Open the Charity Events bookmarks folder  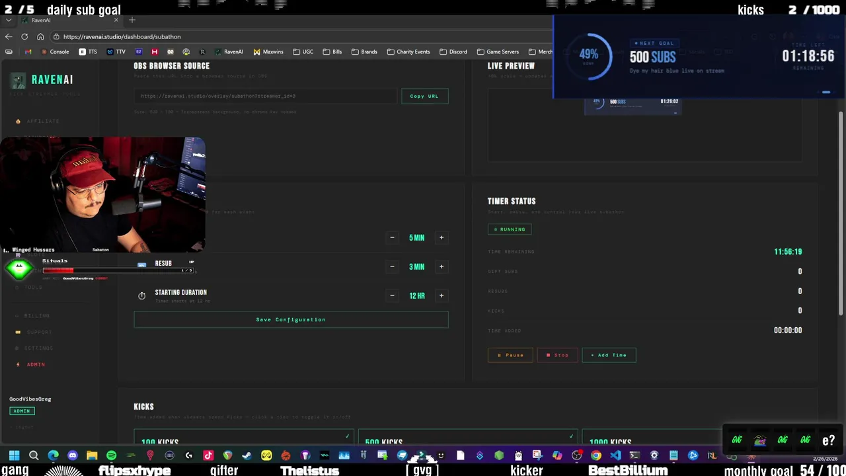(408, 52)
